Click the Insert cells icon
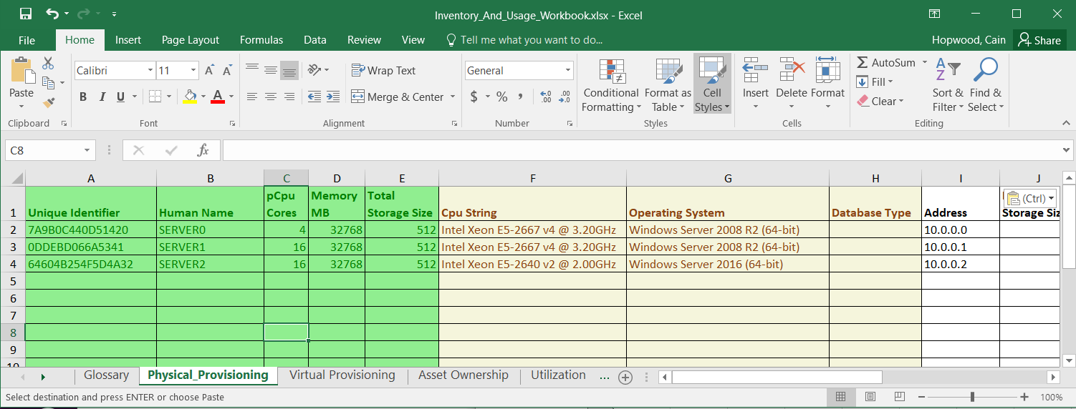This screenshot has width=1076, height=409. 755,70
